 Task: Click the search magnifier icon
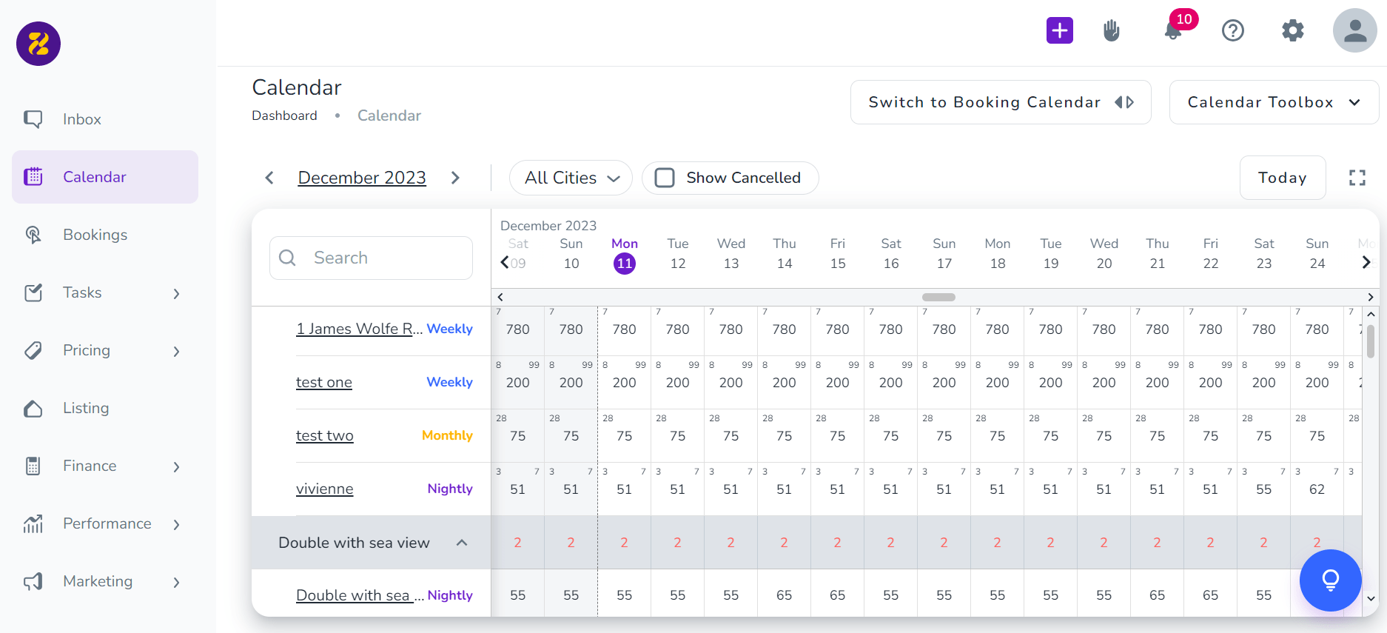click(x=287, y=258)
